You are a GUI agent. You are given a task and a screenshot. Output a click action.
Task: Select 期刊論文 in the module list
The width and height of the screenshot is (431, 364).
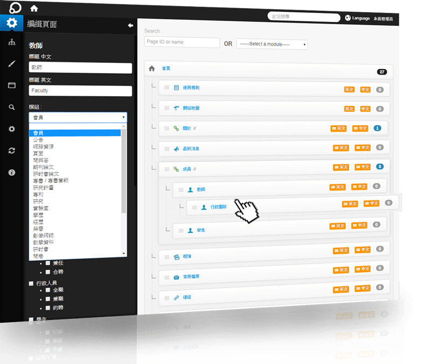(x=43, y=167)
